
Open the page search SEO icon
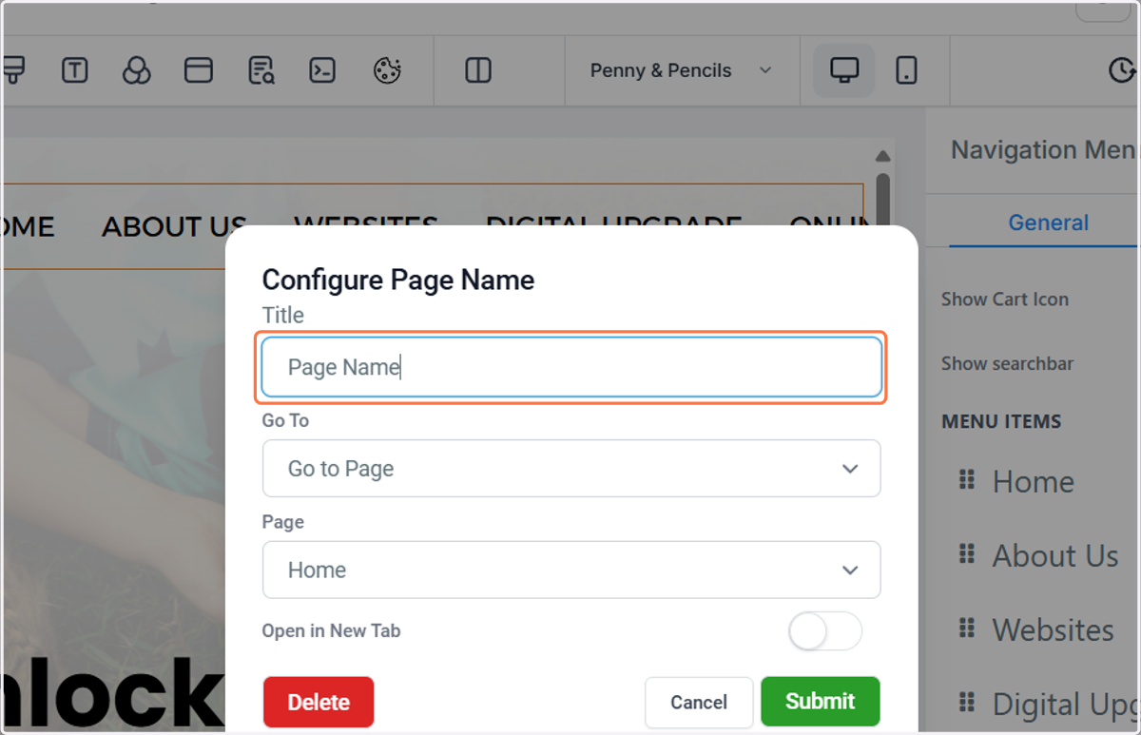pos(261,70)
